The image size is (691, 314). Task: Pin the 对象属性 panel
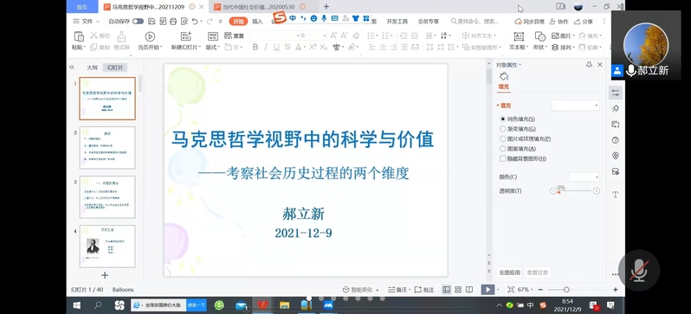coord(589,65)
